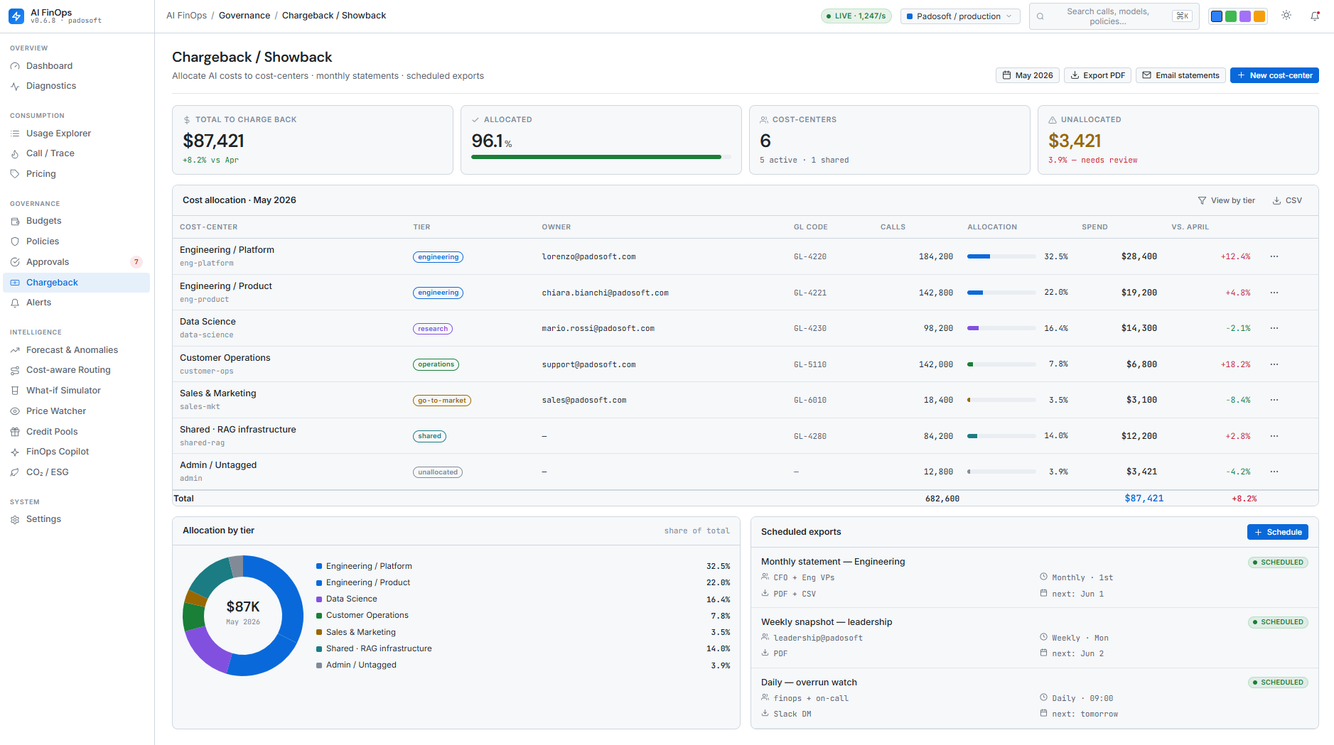
Task: Click the LIVE 1,247/s status badge
Action: pyautogui.click(x=856, y=16)
